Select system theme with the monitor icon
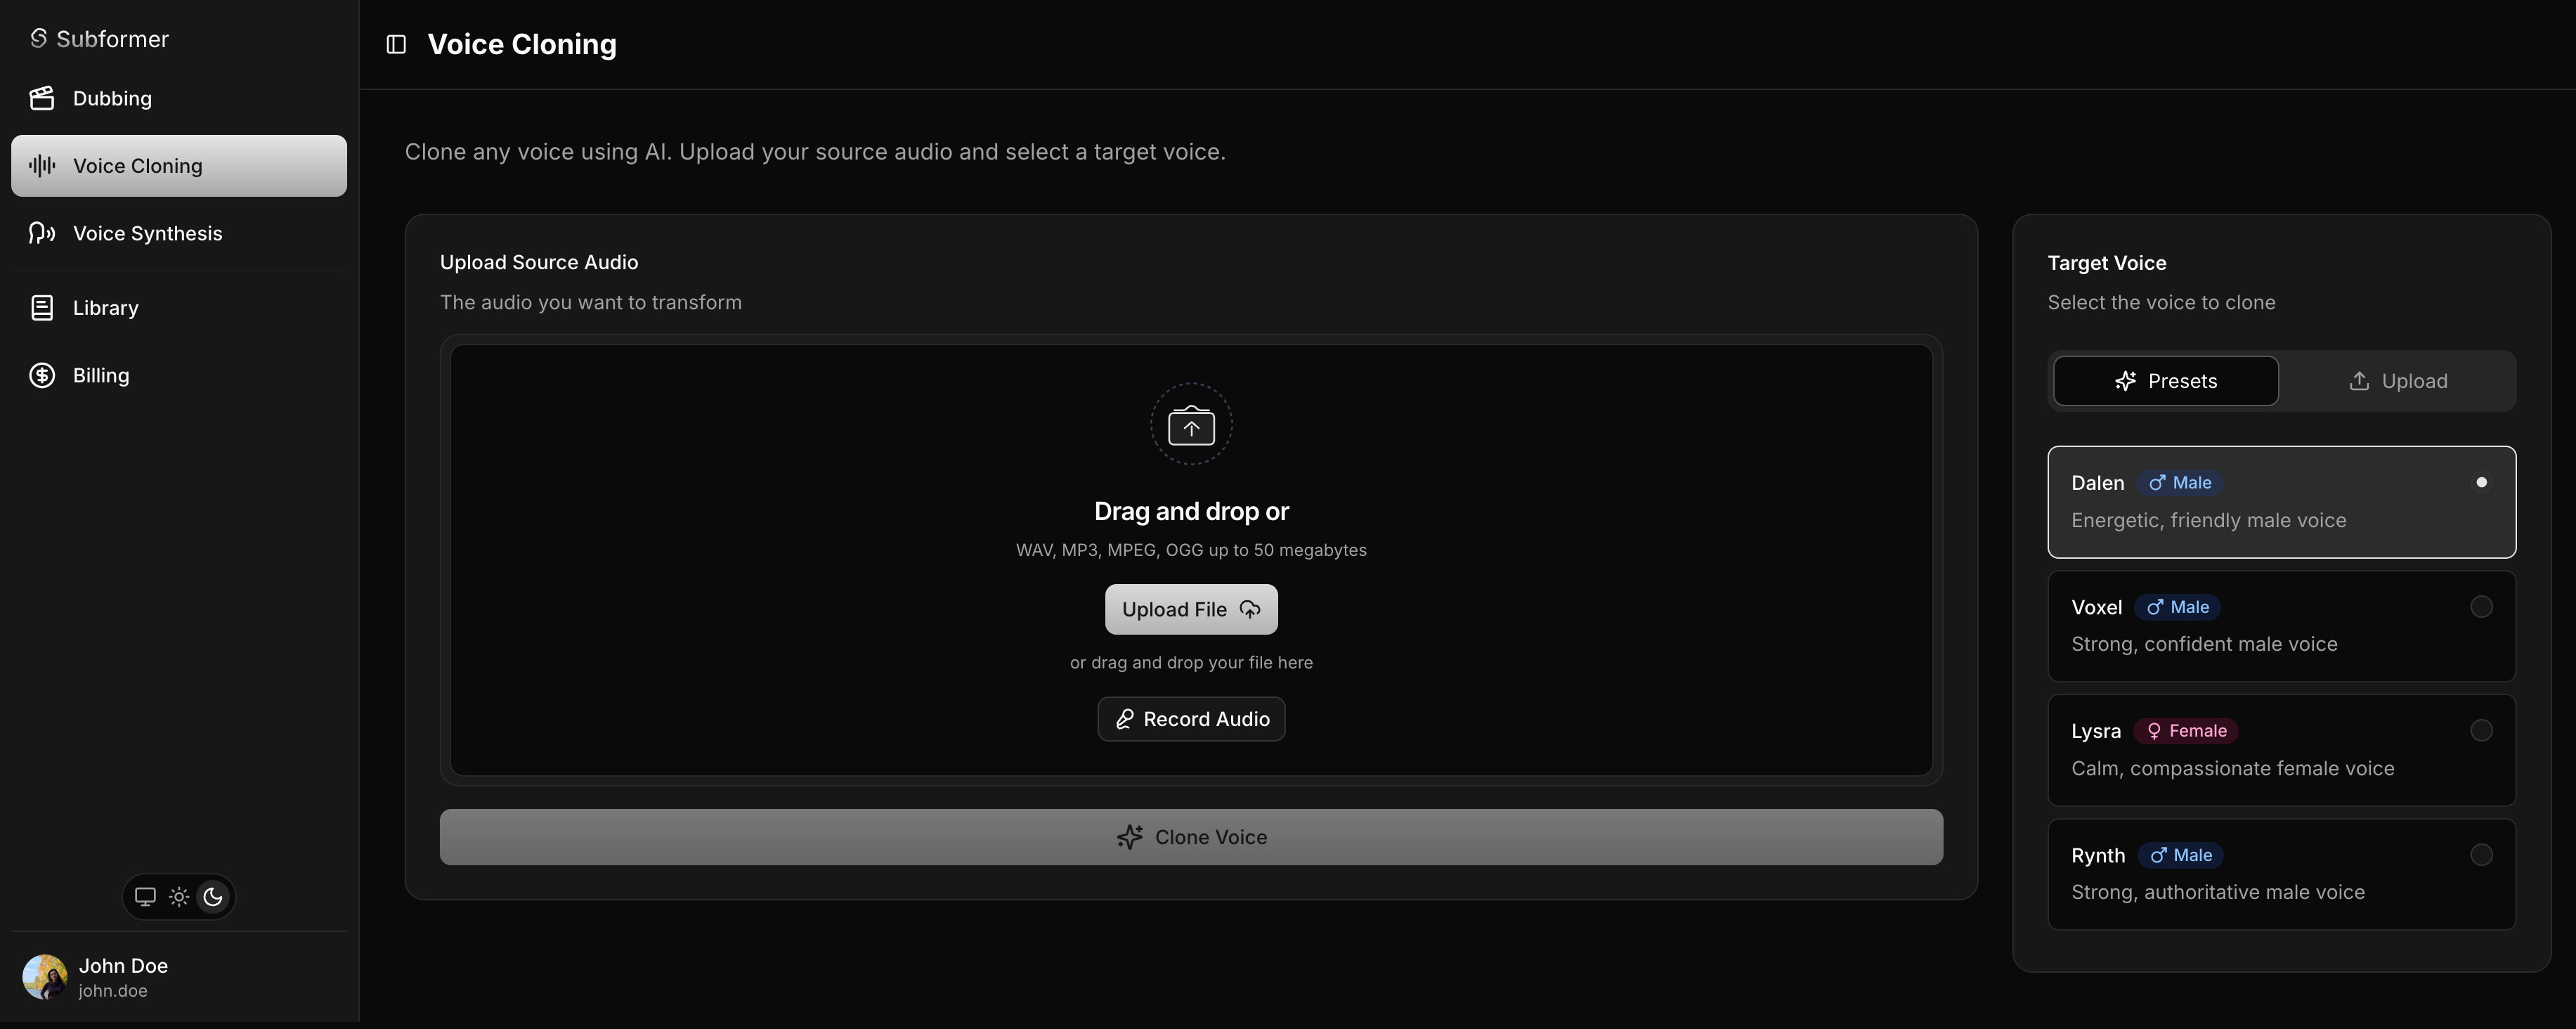Viewport: 2576px width, 1029px height. [x=145, y=897]
